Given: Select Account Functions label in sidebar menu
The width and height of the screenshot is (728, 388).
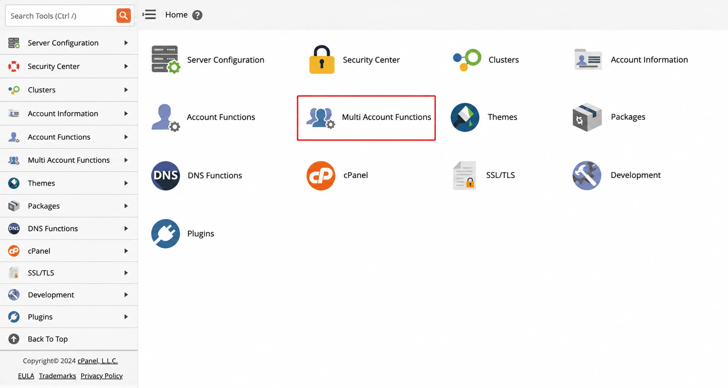Looking at the screenshot, I should [x=59, y=137].
